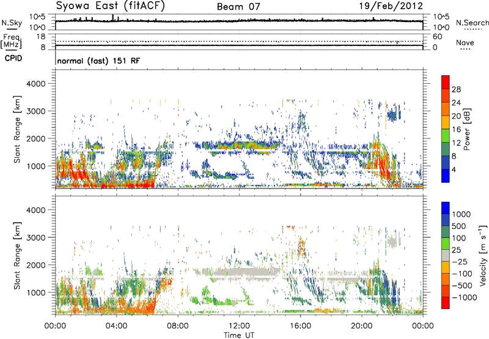This screenshot has width=489, height=339.
Task: Select the 'Freq. [MHz]' axis label
Action: coord(11,41)
